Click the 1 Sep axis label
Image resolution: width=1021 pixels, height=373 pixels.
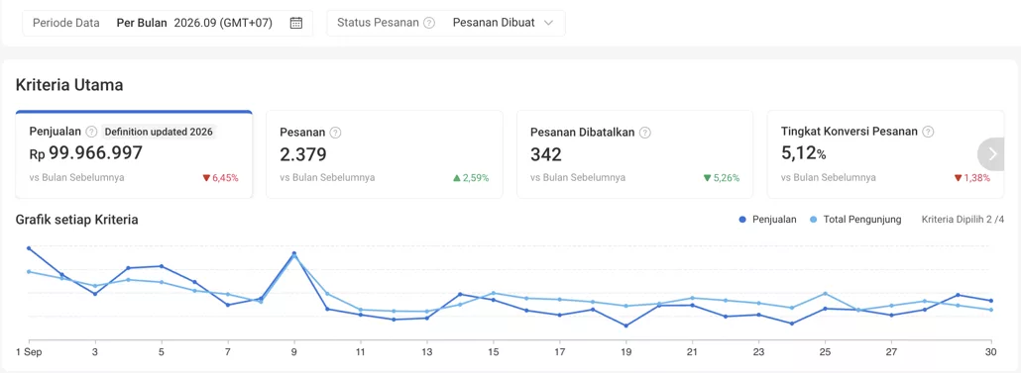[29, 351]
